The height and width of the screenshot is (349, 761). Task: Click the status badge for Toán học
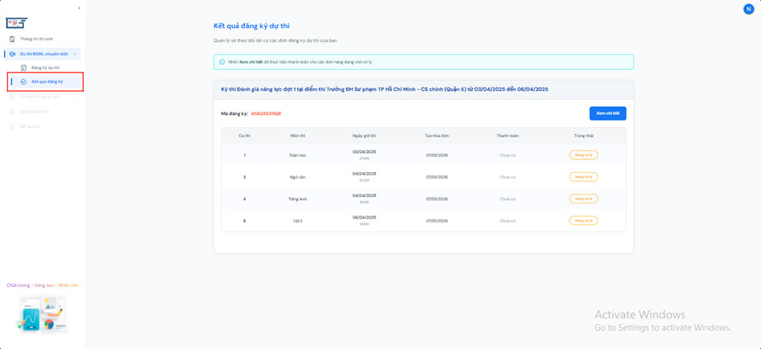tap(583, 155)
